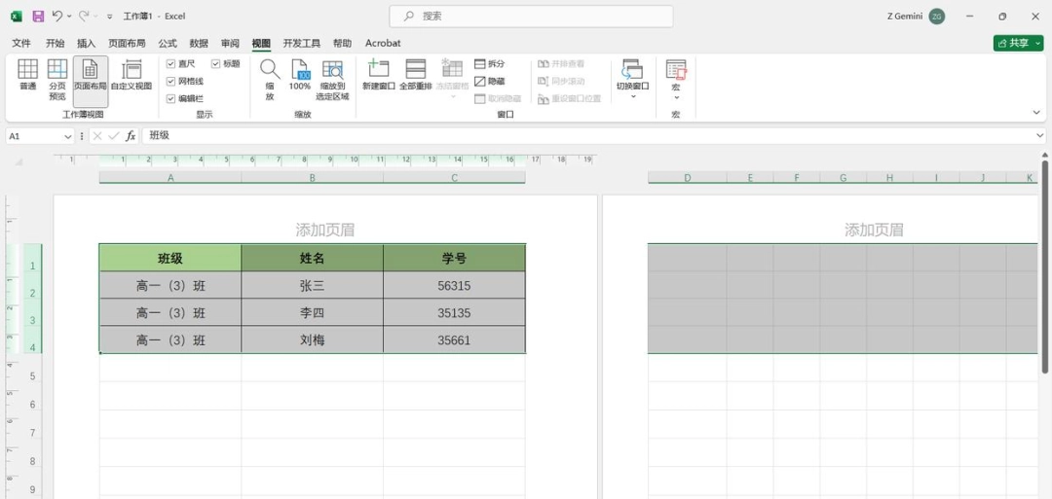Open Switch Windows dropdown arrow

click(x=633, y=97)
